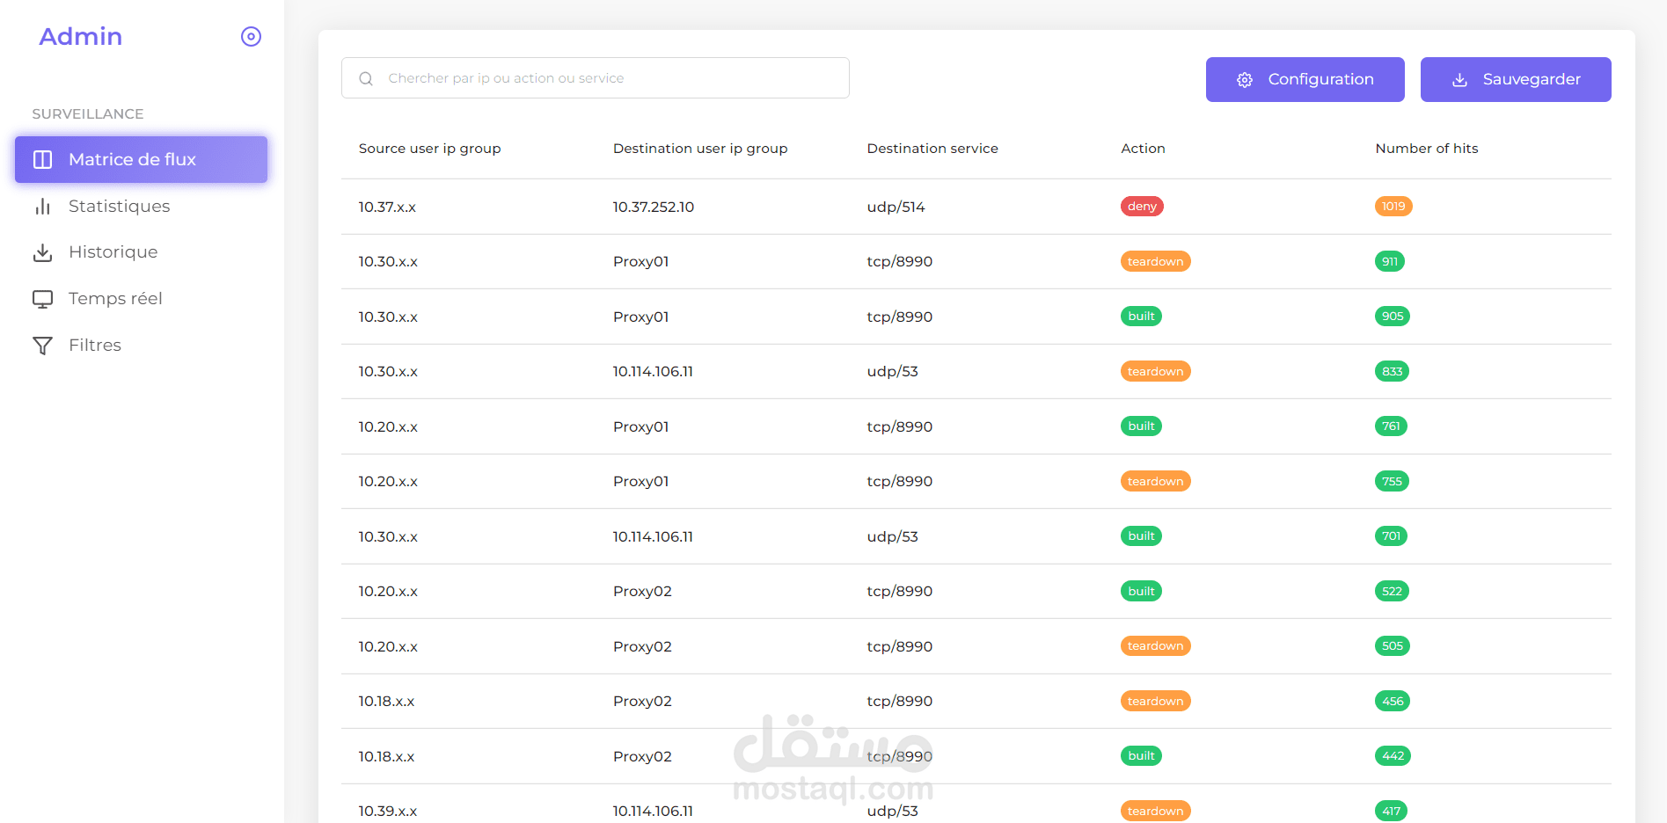The height and width of the screenshot is (823, 1667).
Task: Click the search magnifier icon
Action: (x=366, y=77)
